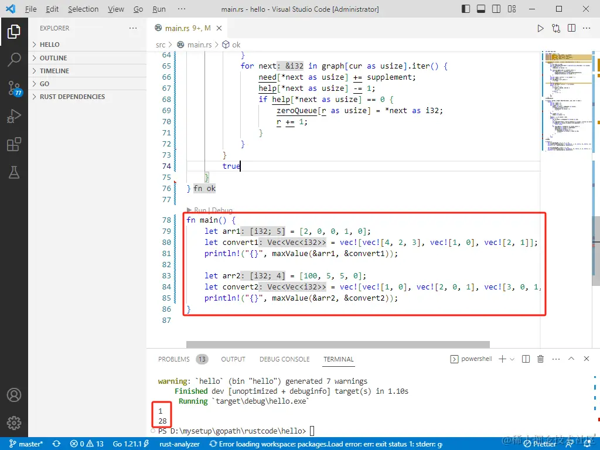Viewport: 600px width, 450px height.
Task: Expand the TIMELINE section
Action: point(87,71)
